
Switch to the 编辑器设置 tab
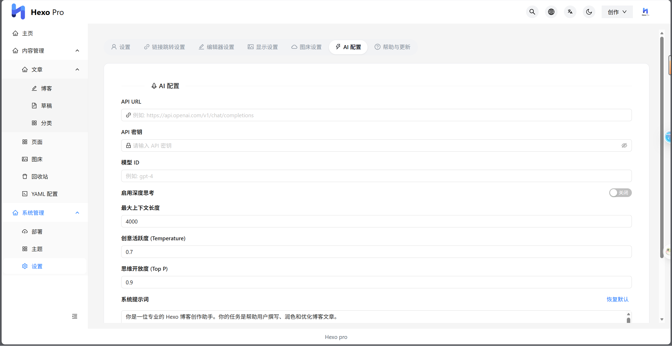[216, 47]
